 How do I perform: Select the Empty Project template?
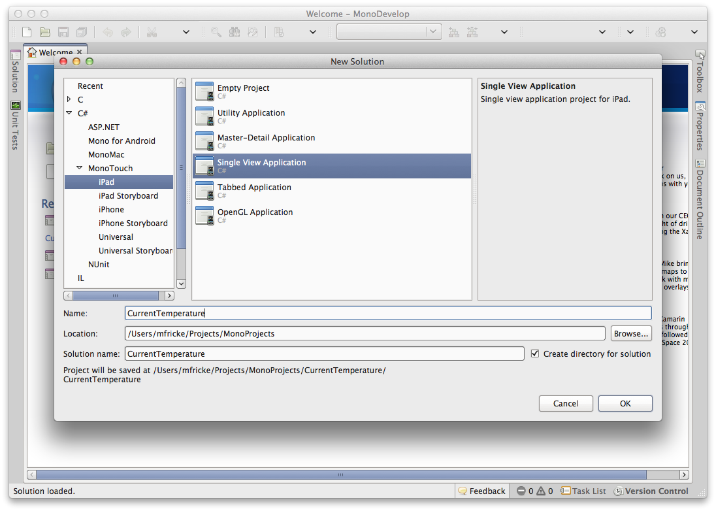[331, 91]
